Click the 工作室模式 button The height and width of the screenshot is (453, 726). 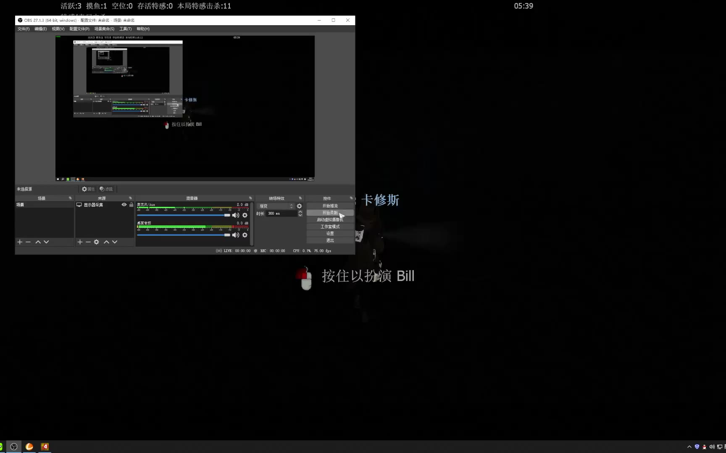pos(330,226)
